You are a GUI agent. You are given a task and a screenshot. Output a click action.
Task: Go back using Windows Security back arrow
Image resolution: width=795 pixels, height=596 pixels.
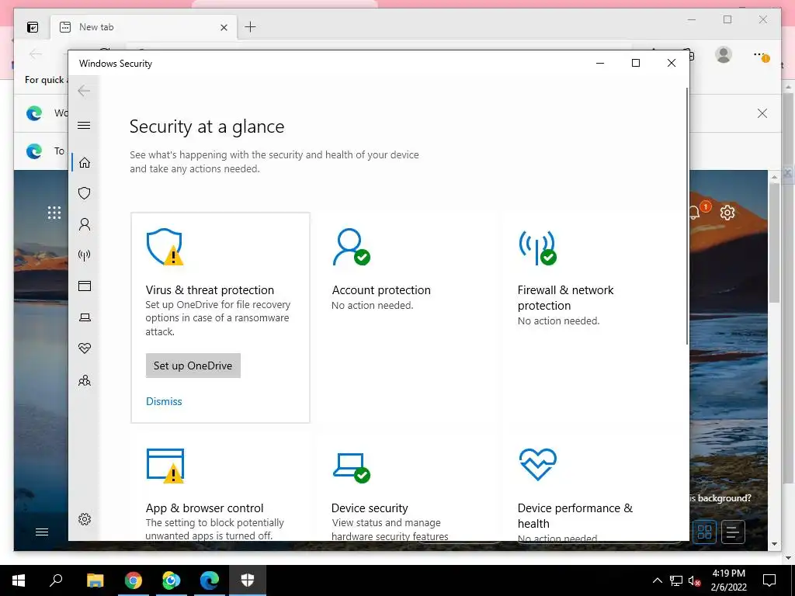click(84, 92)
